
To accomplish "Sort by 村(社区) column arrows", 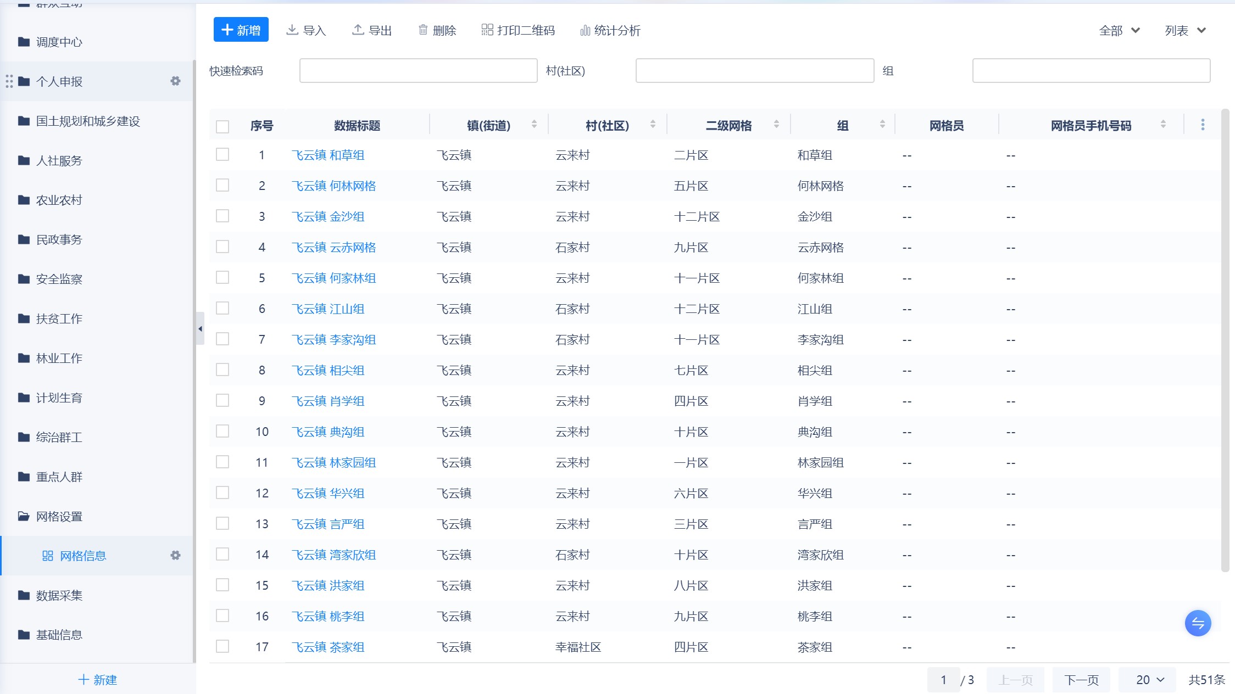I will (x=653, y=125).
